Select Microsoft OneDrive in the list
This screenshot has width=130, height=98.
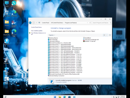[54, 41]
